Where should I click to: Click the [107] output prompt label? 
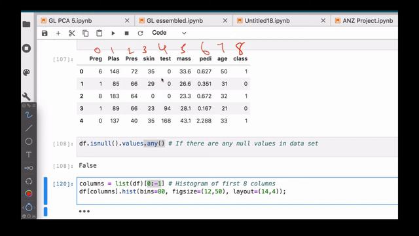[x=63, y=60]
